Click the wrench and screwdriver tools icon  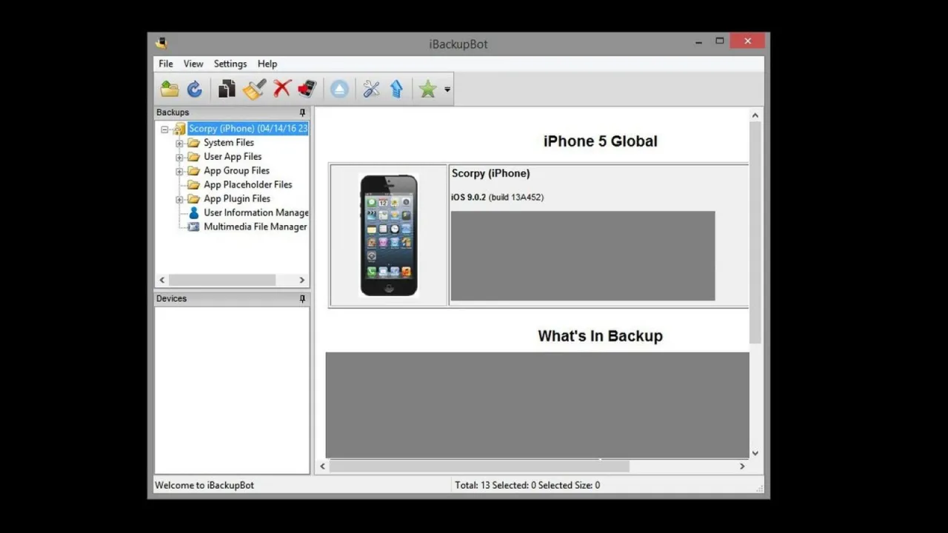(x=371, y=90)
